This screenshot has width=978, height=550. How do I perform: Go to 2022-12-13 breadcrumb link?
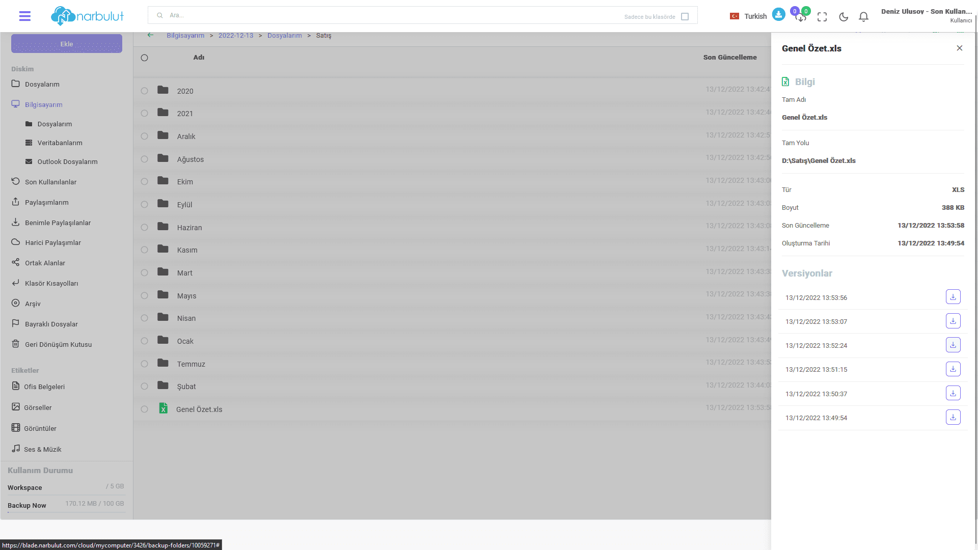[236, 35]
